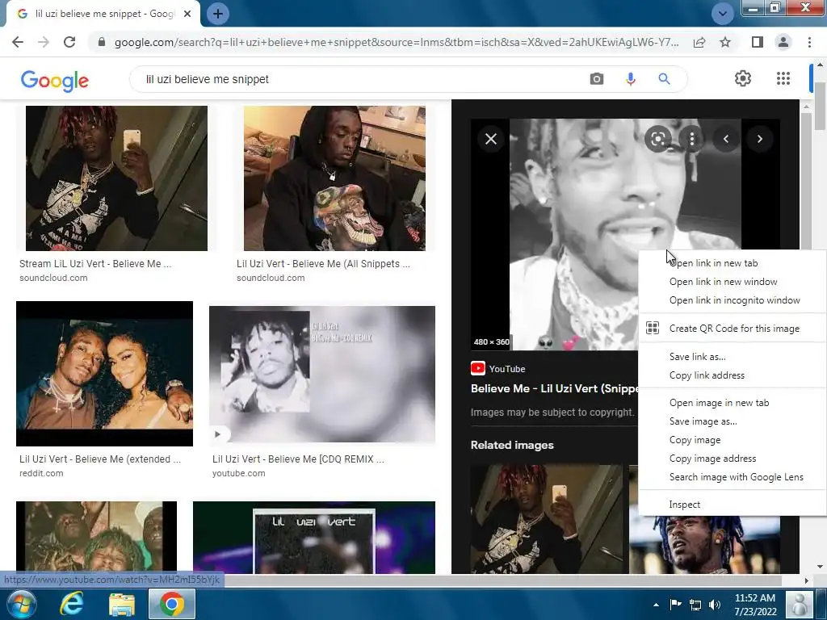Show hidden tray icons arrow

(656, 605)
